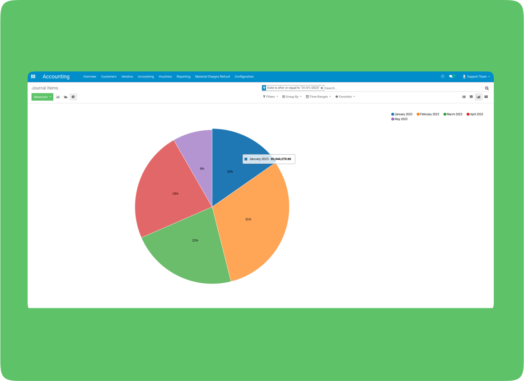
Task: Expand the Time Ranges dropdown
Action: [x=318, y=97]
